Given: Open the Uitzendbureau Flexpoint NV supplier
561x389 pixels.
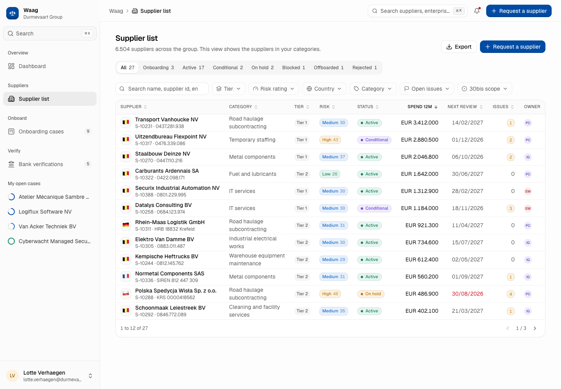Looking at the screenshot, I should coord(171,137).
